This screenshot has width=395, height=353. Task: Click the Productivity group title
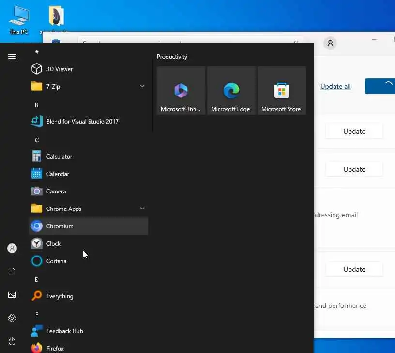click(172, 57)
